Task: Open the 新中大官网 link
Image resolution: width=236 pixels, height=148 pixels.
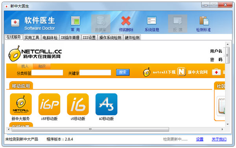Action: [197, 72]
